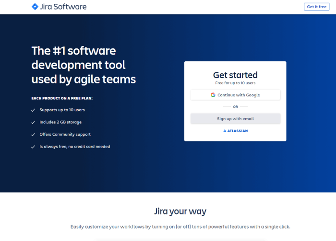Click the Get it free button
The image size is (336, 241).
click(316, 7)
